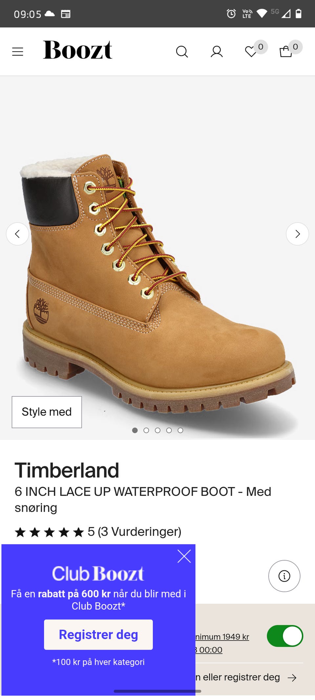The width and height of the screenshot is (315, 700).
Task: Follow the 'eller registrer deg' arrow
Action: tap(292, 678)
